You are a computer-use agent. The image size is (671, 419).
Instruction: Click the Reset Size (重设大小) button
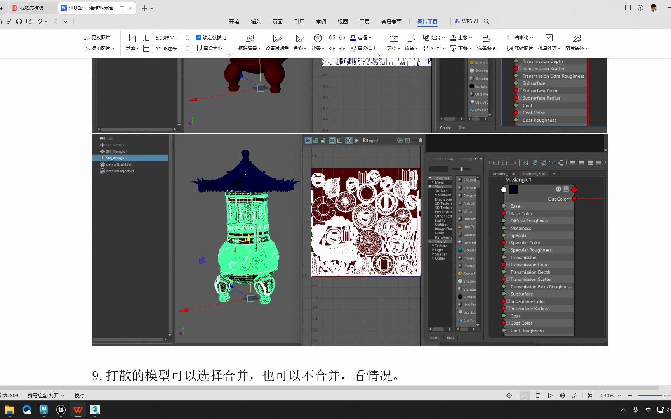tap(209, 48)
